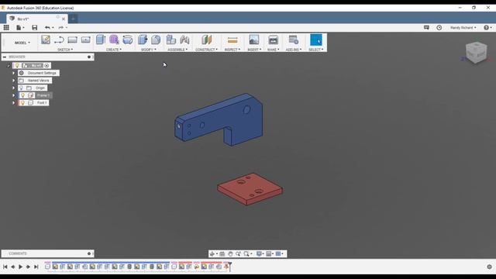The width and height of the screenshot is (496, 279).
Task: Open the SKETCH menu
Action: pyautogui.click(x=65, y=50)
